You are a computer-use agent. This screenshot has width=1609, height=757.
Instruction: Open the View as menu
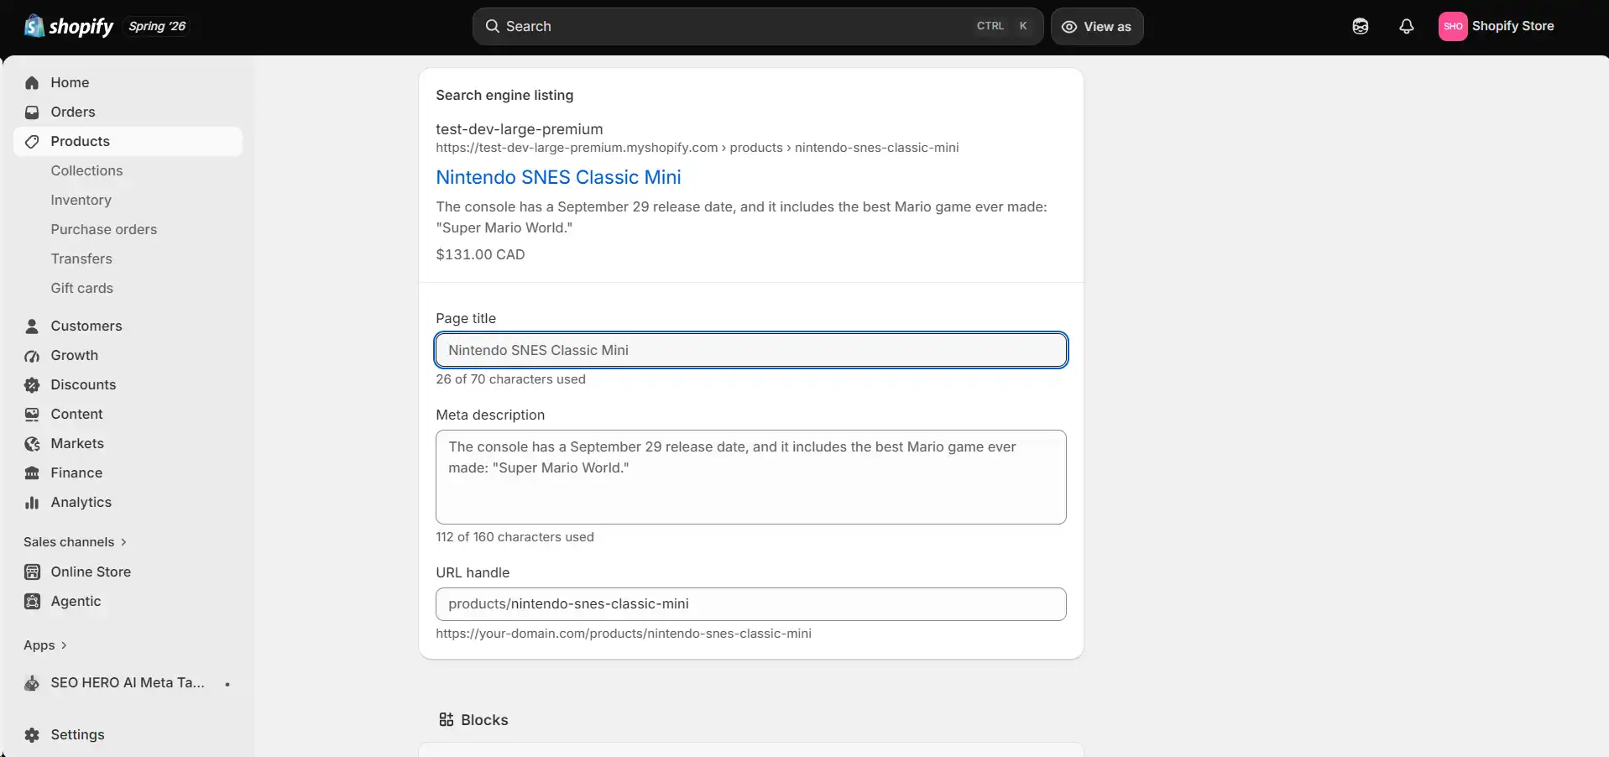click(x=1097, y=26)
